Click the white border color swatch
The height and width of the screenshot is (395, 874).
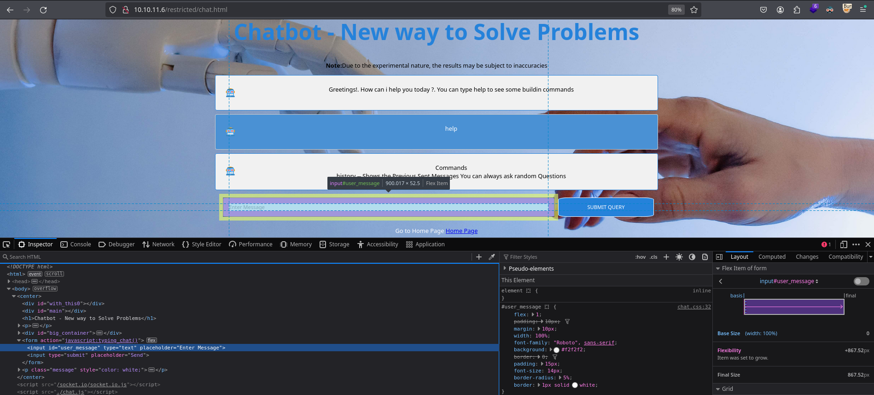tap(575, 385)
